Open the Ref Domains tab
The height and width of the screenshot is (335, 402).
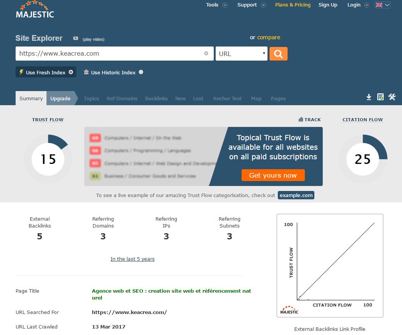coord(122,98)
